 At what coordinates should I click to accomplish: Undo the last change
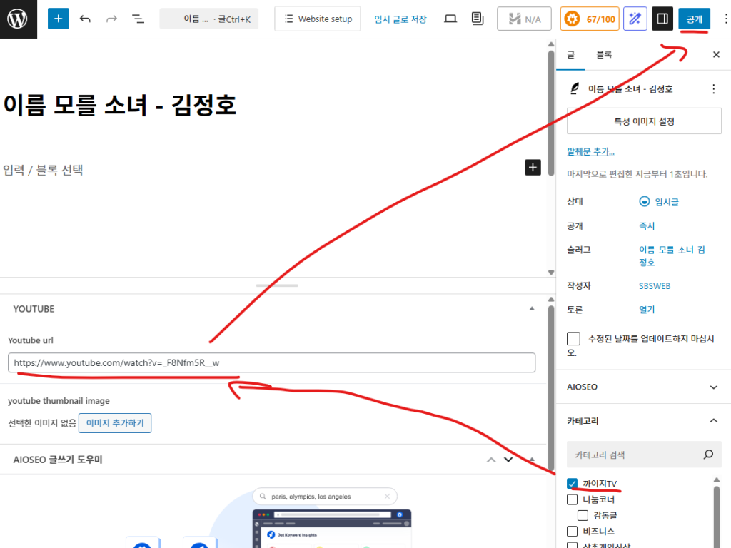(85, 19)
